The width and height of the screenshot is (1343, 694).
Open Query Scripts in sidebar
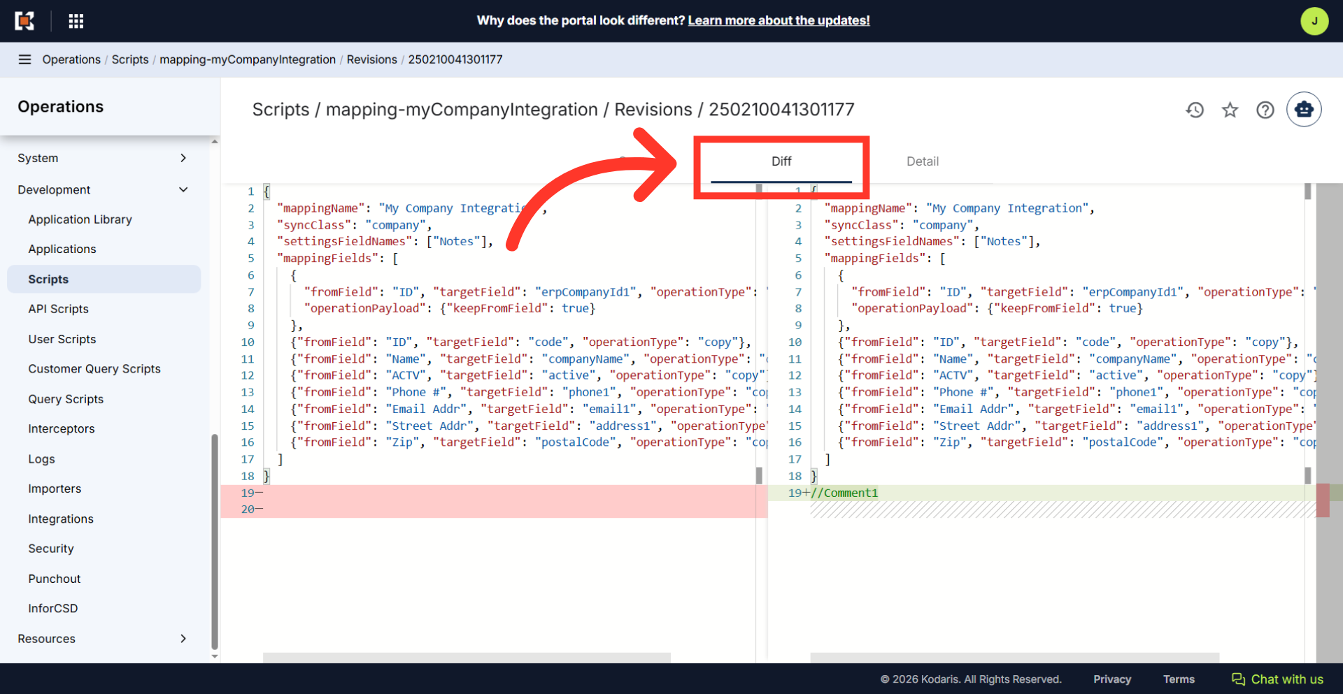coord(66,399)
